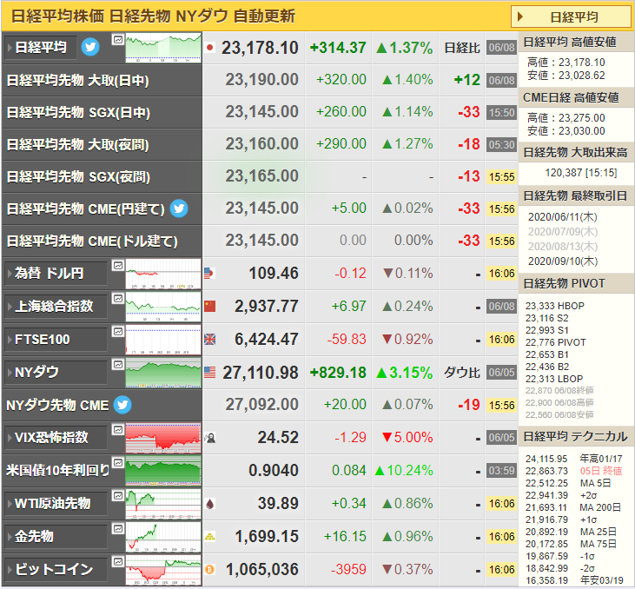
Task: Click chart popup icon in ビットコイン row
Action: tap(118, 561)
